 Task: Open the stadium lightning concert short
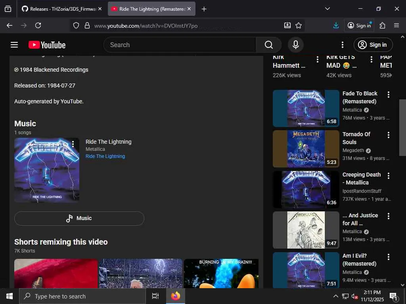[x=141, y=274]
